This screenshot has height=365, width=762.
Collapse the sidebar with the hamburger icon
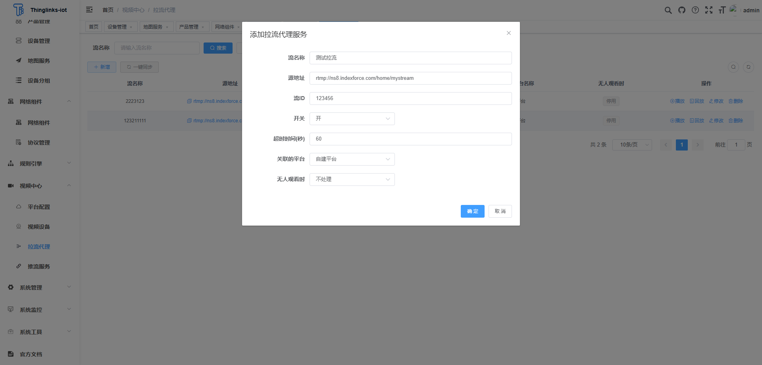(x=89, y=10)
